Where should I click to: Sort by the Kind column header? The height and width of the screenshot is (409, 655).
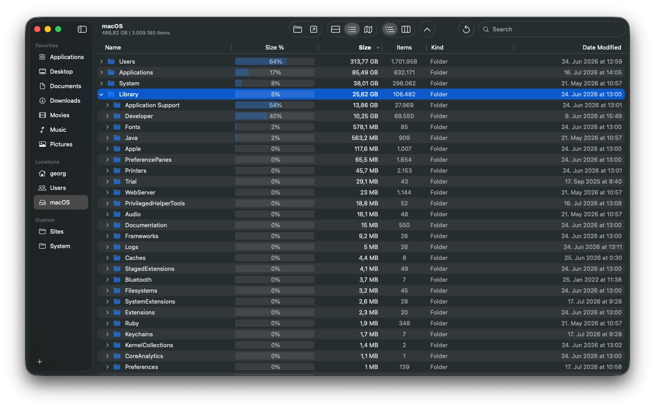(437, 47)
